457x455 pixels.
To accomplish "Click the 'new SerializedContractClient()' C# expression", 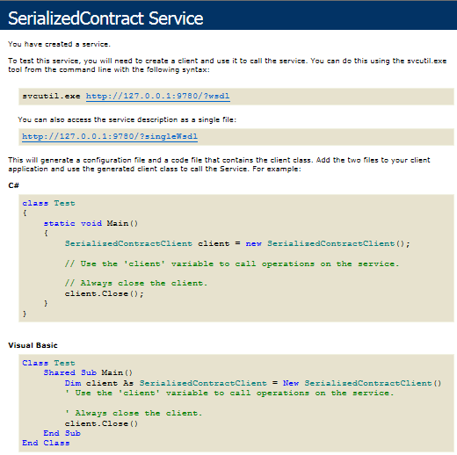I will point(328,243).
